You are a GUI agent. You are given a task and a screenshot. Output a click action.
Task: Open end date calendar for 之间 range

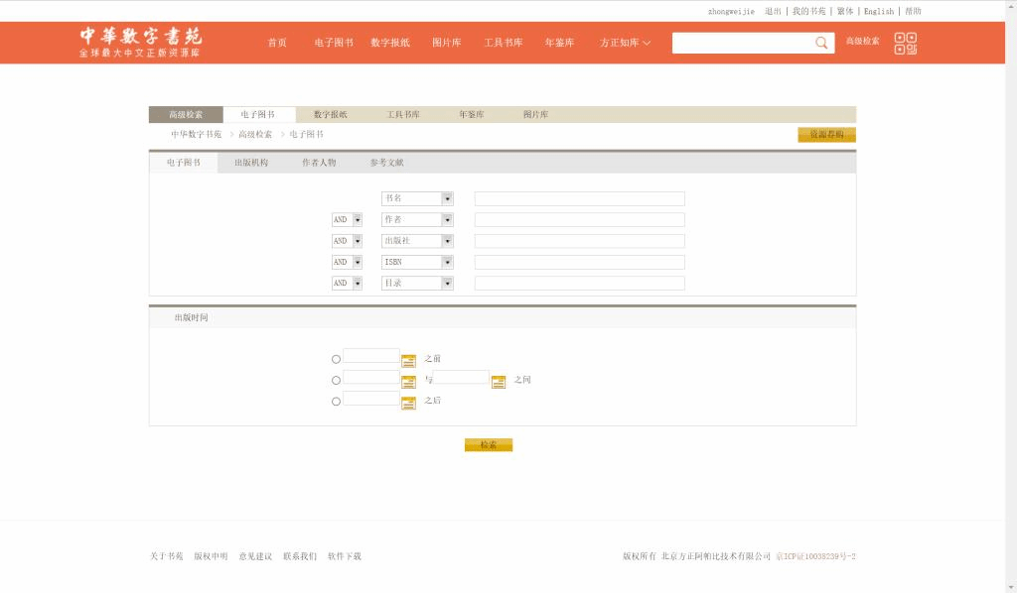point(499,382)
